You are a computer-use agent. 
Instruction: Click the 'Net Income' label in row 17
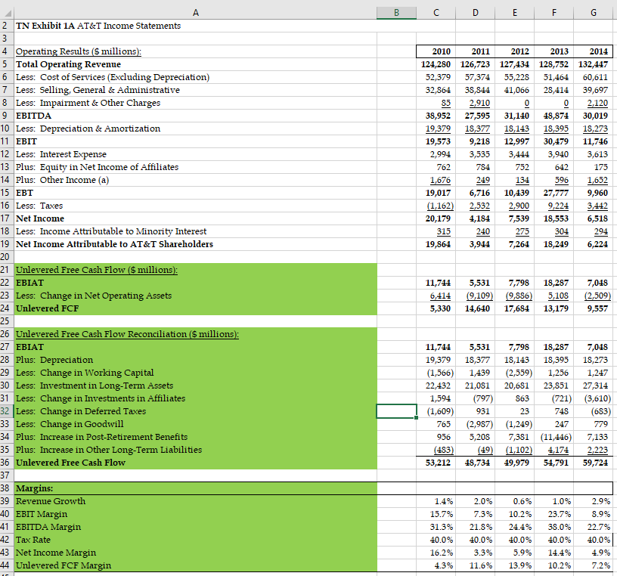[x=40, y=218]
